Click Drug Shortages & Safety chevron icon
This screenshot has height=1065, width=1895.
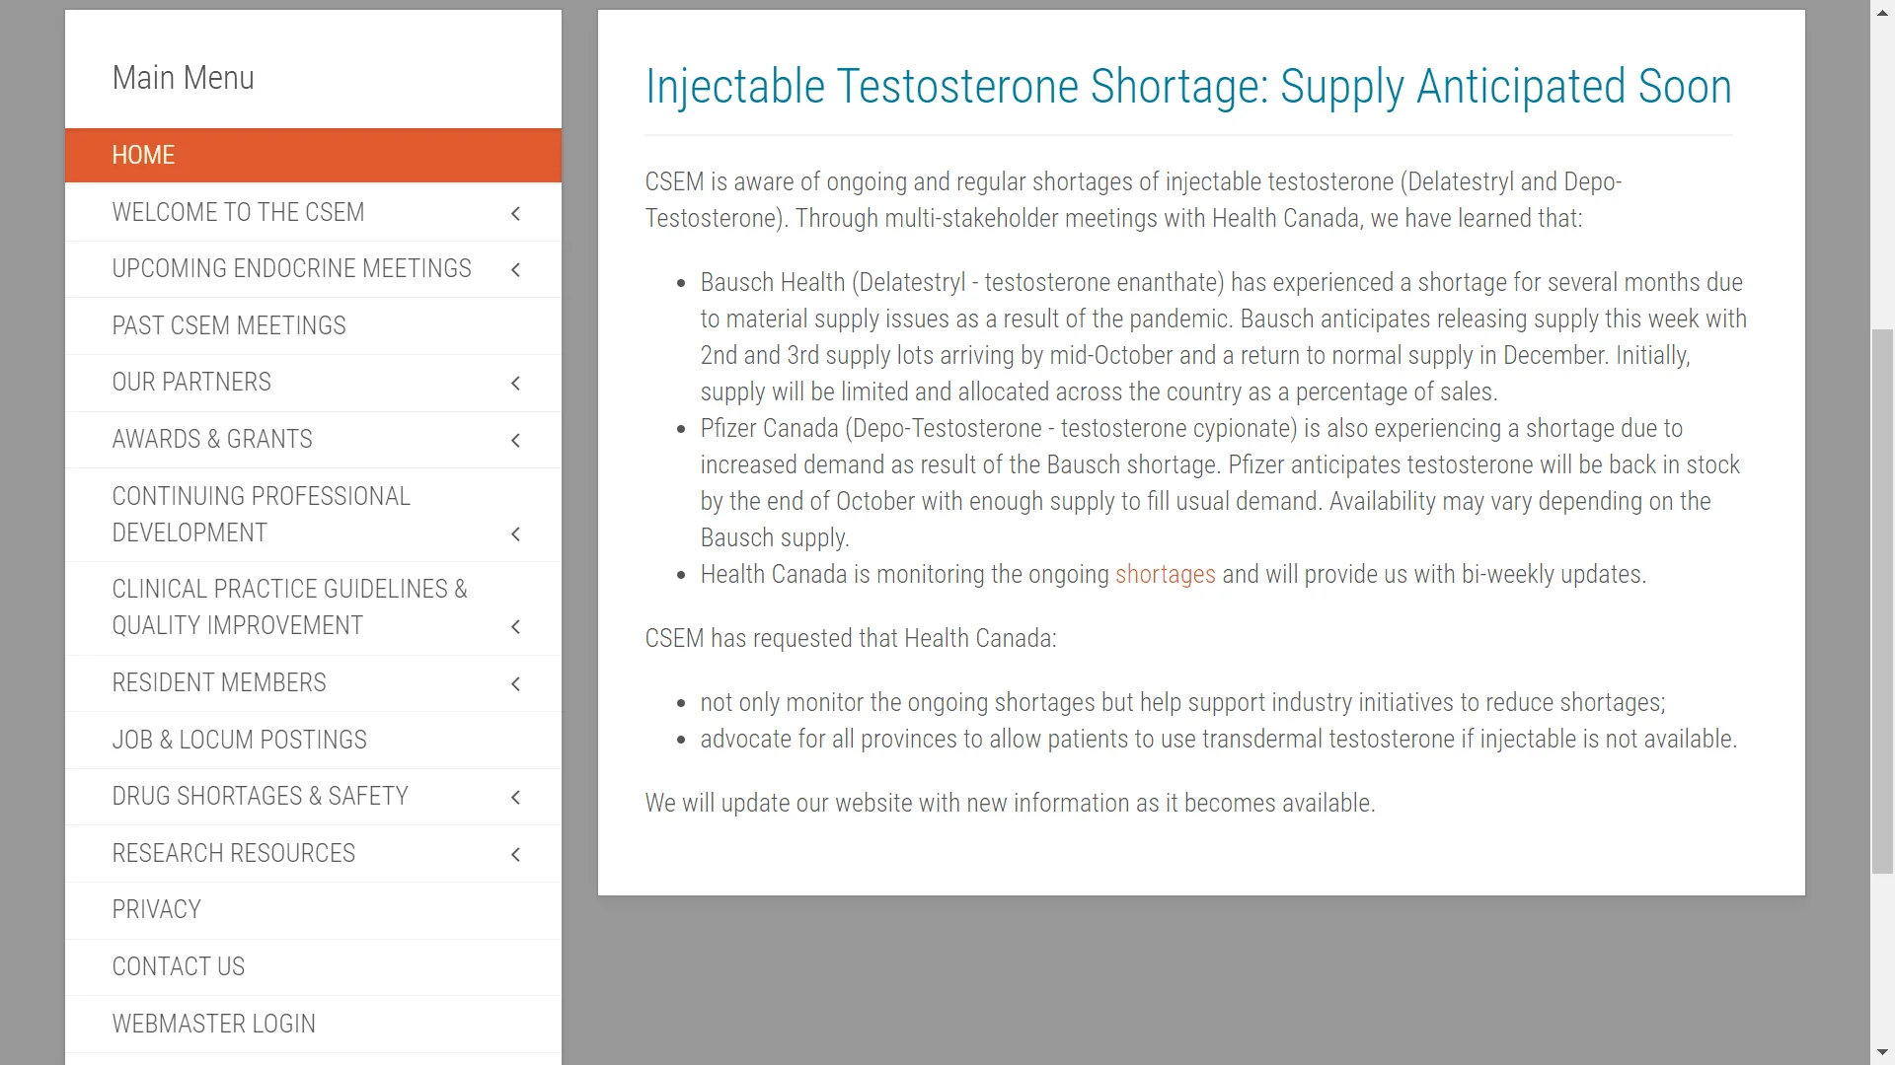[515, 797]
